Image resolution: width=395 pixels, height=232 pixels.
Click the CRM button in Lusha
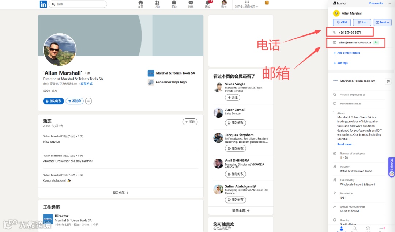pos(342,22)
